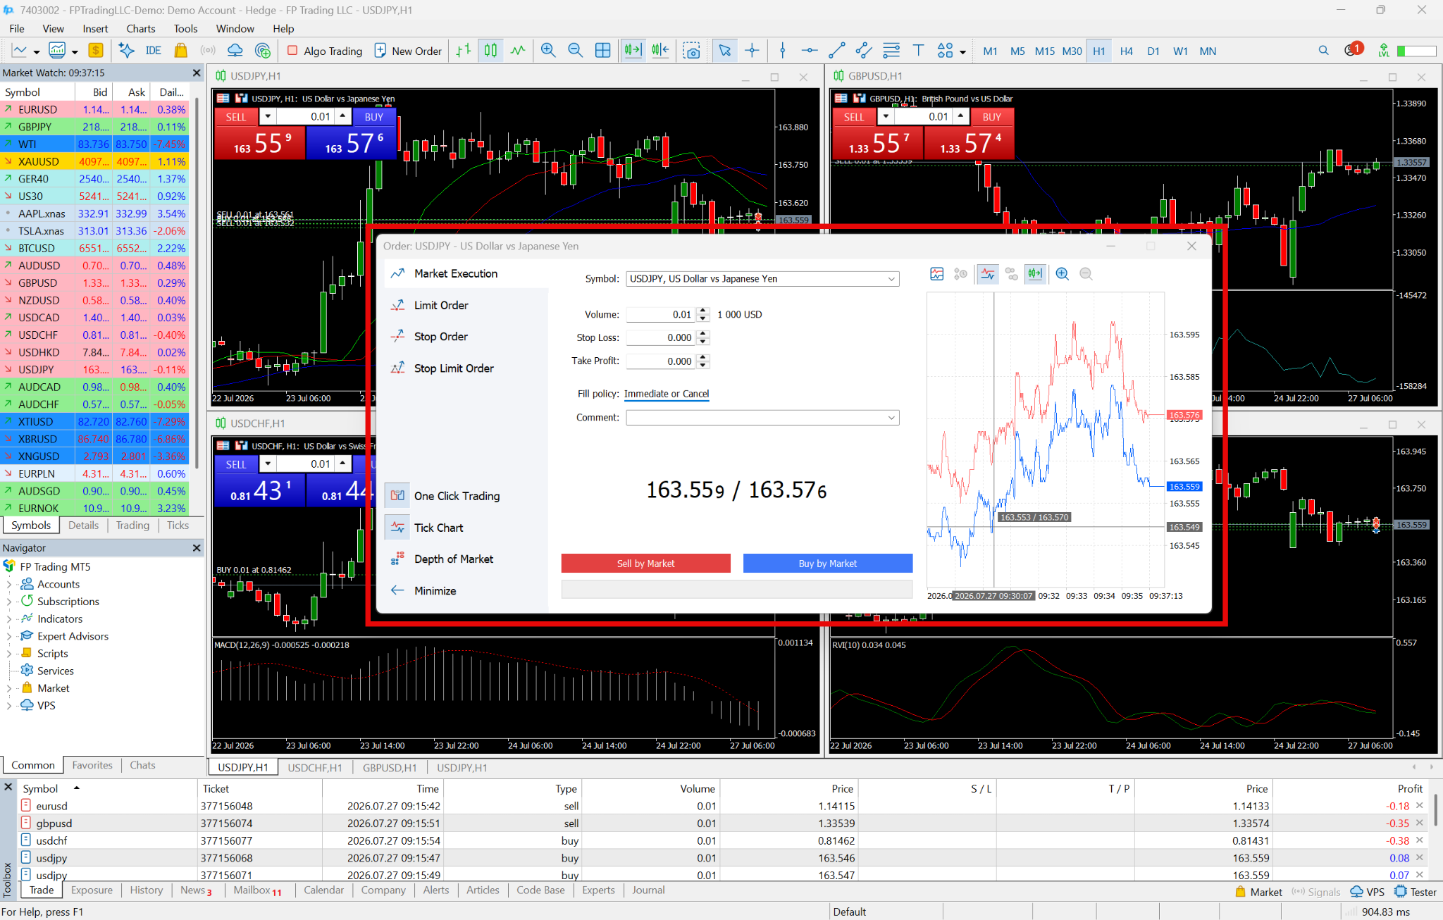1443x920 pixels.
Task: Select the vertical line drawing tool
Action: (x=782, y=51)
